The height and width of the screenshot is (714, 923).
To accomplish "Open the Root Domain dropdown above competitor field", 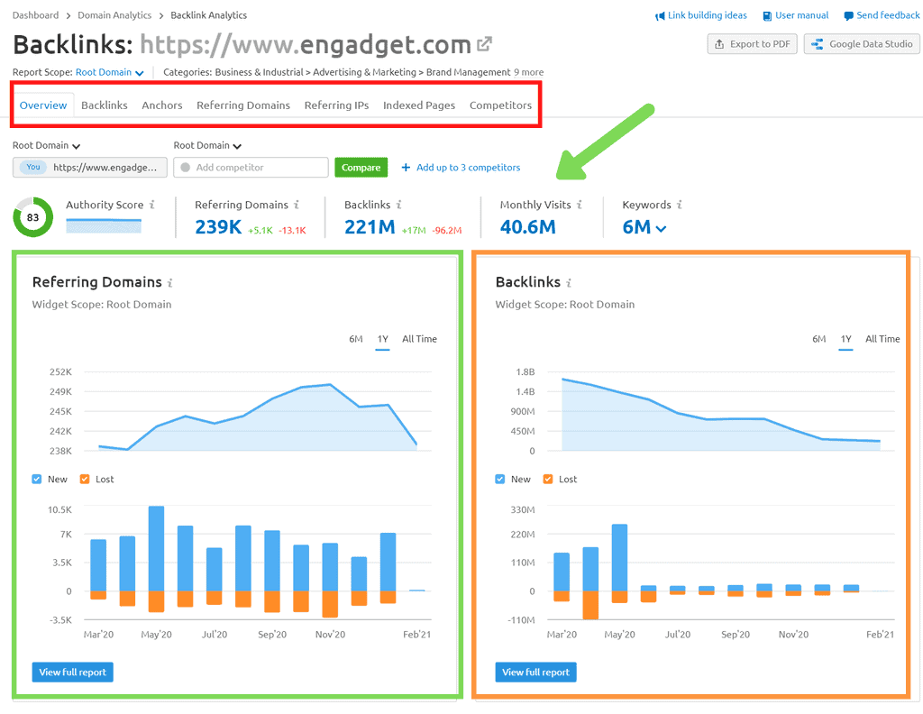I will [x=207, y=145].
